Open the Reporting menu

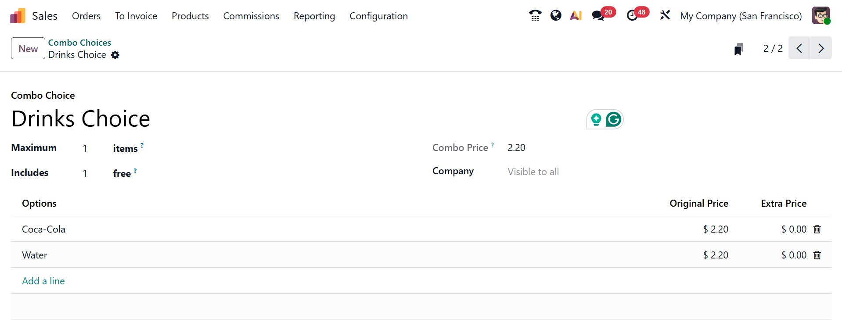coord(314,16)
